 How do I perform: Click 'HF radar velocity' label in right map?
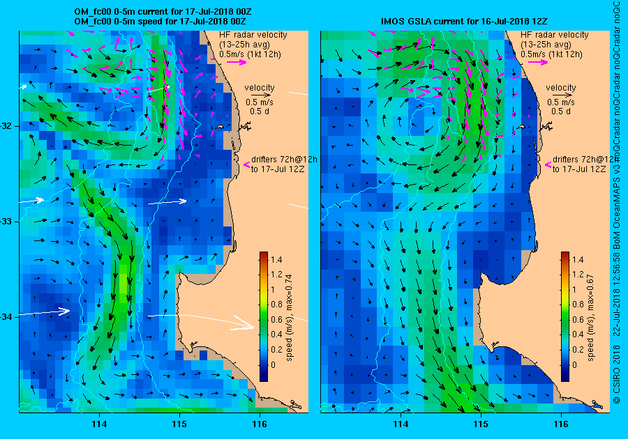pyautogui.click(x=555, y=35)
